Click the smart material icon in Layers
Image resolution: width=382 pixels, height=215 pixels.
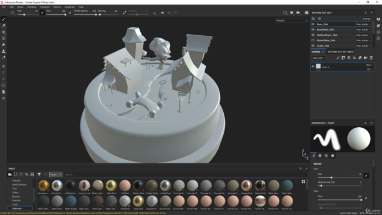point(360,58)
